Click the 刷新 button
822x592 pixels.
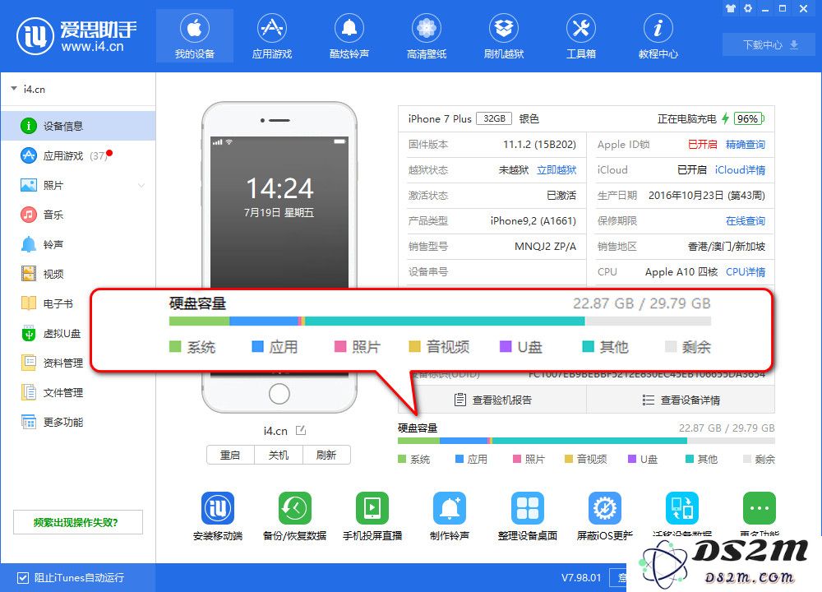point(326,456)
